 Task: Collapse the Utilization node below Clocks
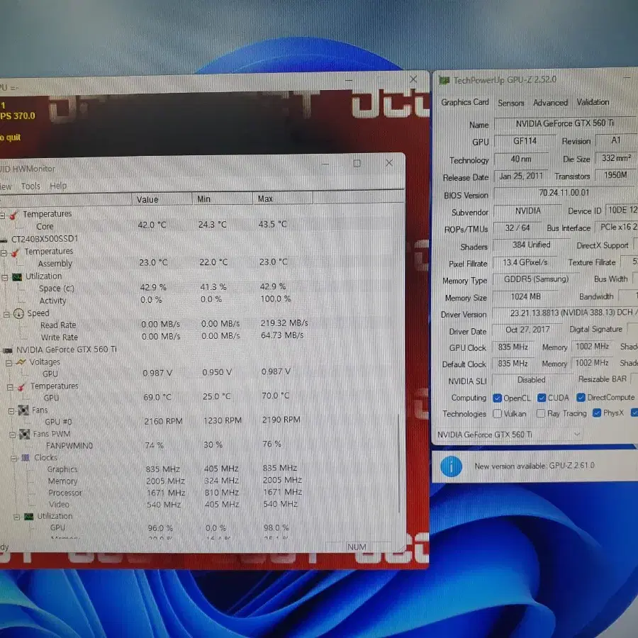tap(17, 517)
